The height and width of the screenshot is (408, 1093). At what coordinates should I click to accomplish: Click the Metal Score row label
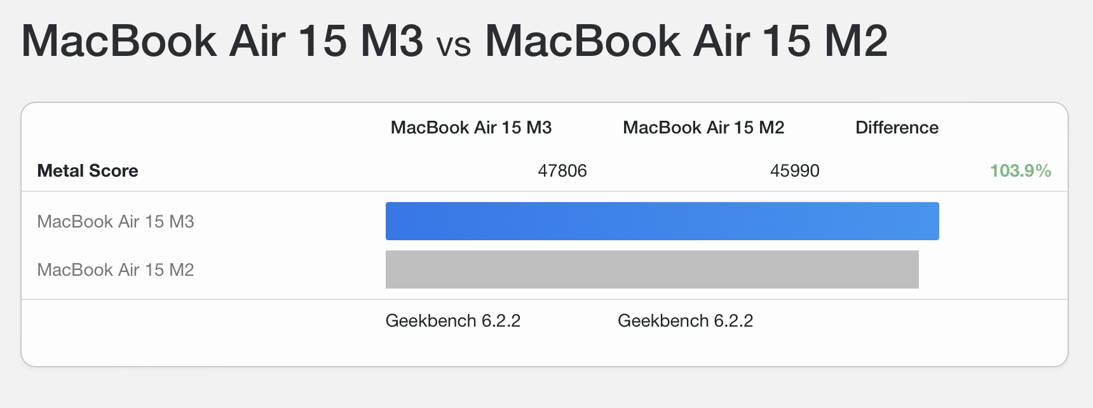(88, 171)
